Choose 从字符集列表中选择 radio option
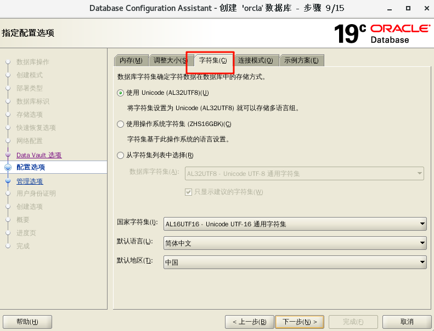The height and width of the screenshot is (331, 434). point(121,156)
